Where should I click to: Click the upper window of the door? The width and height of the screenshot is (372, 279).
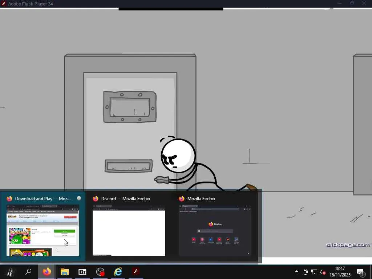click(x=130, y=107)
